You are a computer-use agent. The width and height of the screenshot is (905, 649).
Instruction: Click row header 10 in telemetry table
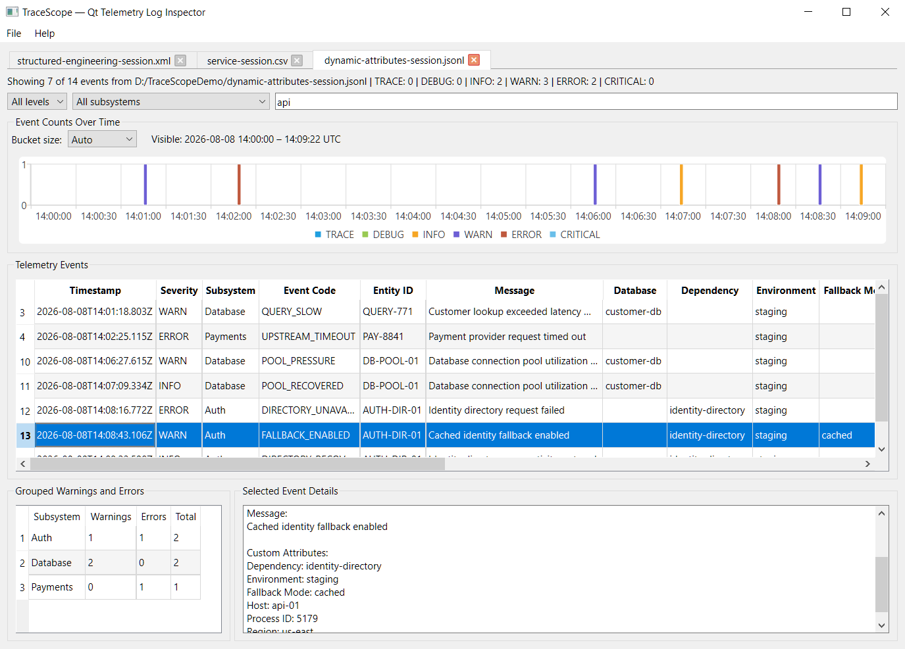[25, 362]
